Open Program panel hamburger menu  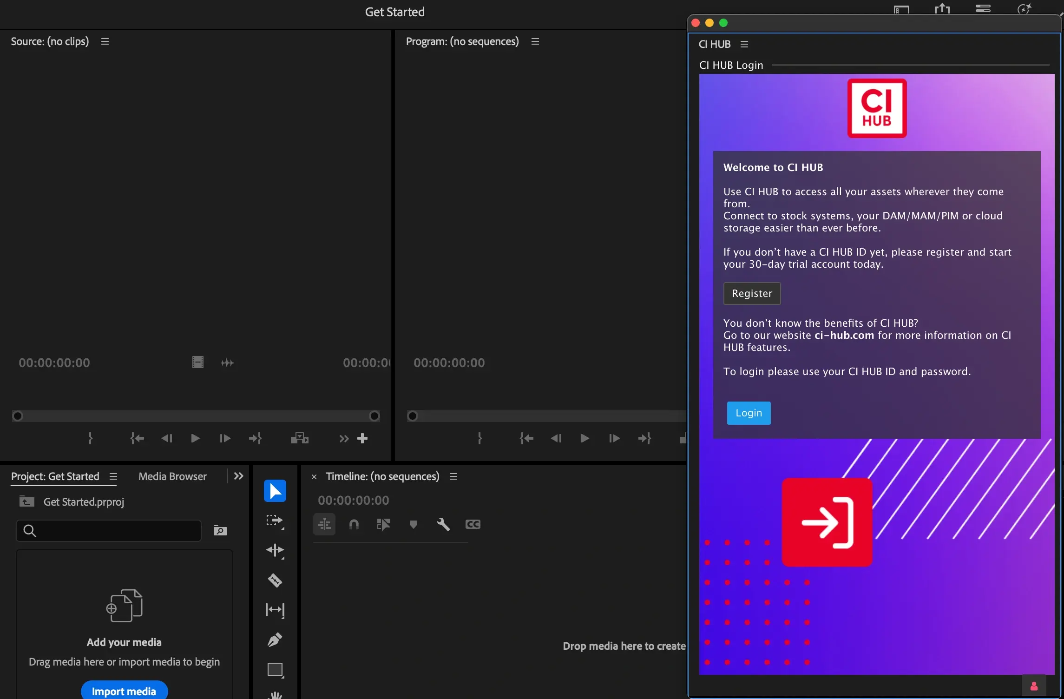point(535,41)
